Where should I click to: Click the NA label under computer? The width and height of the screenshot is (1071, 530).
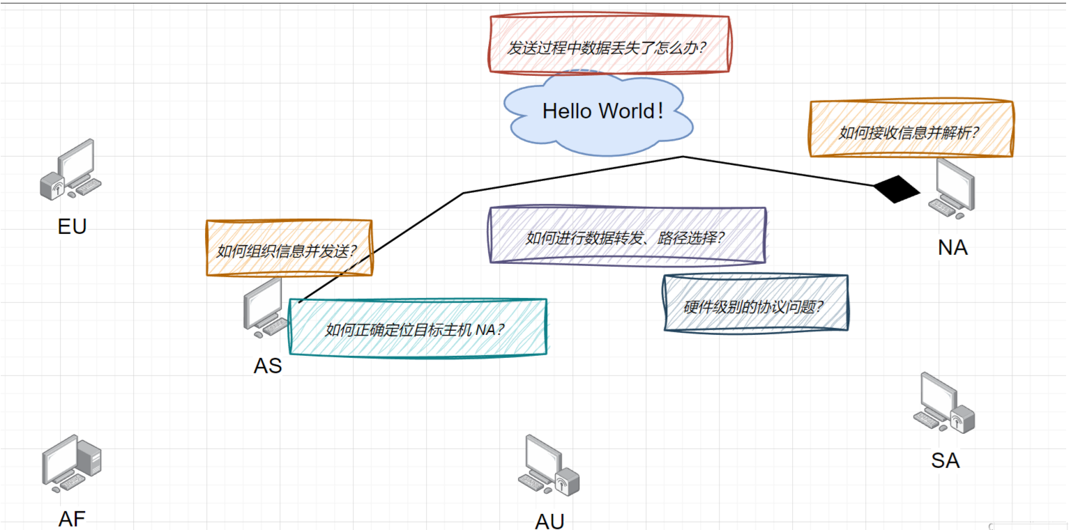click(x=952, y=247)
